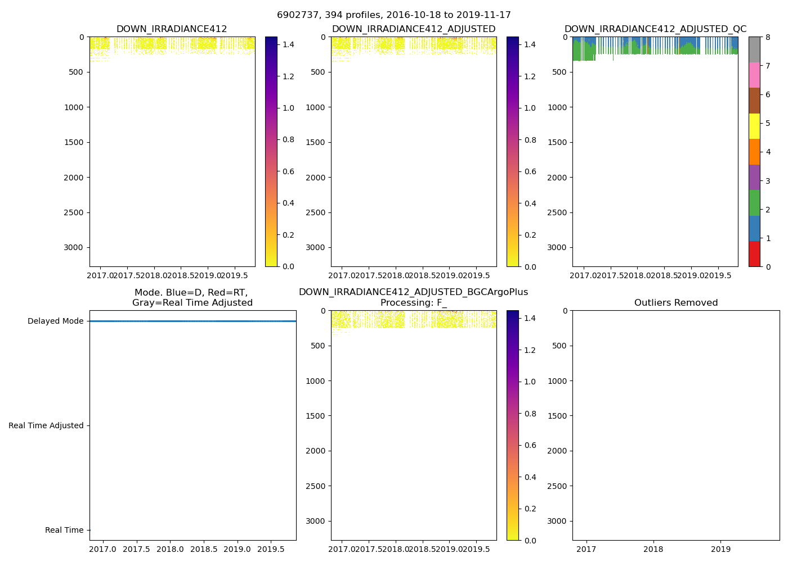Click the blue Delayed Mode line
The image size is (788, 562).
click(192, 321)
